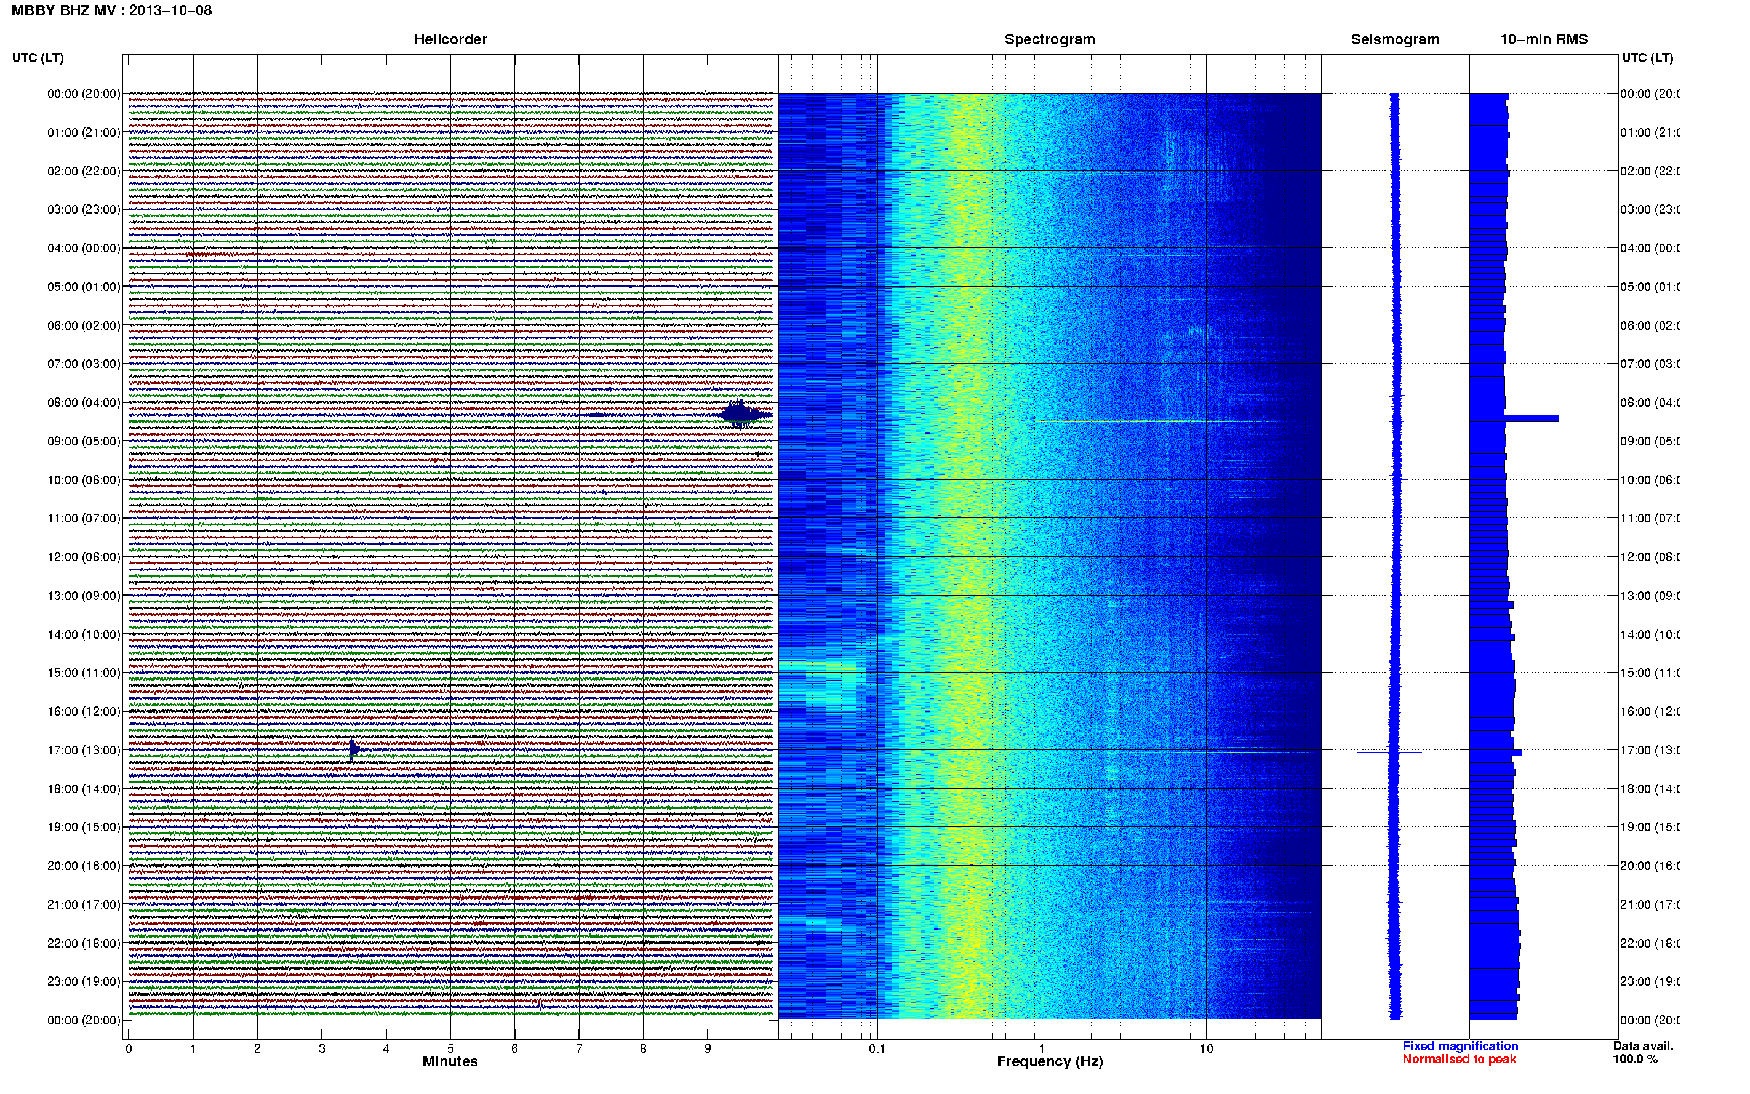Click the right-side 12:00 time label
This screenshot has width=1750, height=1094.
(1650, 557)
